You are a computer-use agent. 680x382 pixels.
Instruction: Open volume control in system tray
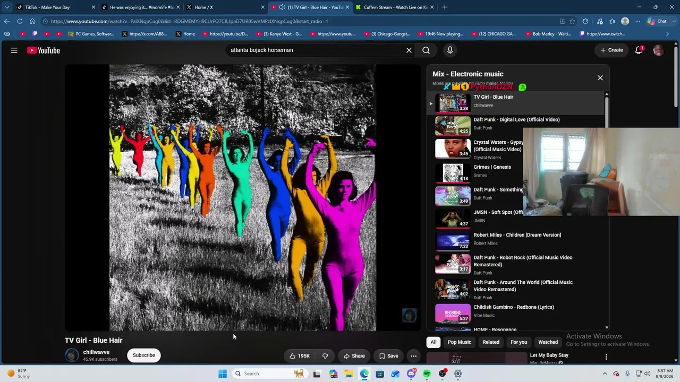648,374
